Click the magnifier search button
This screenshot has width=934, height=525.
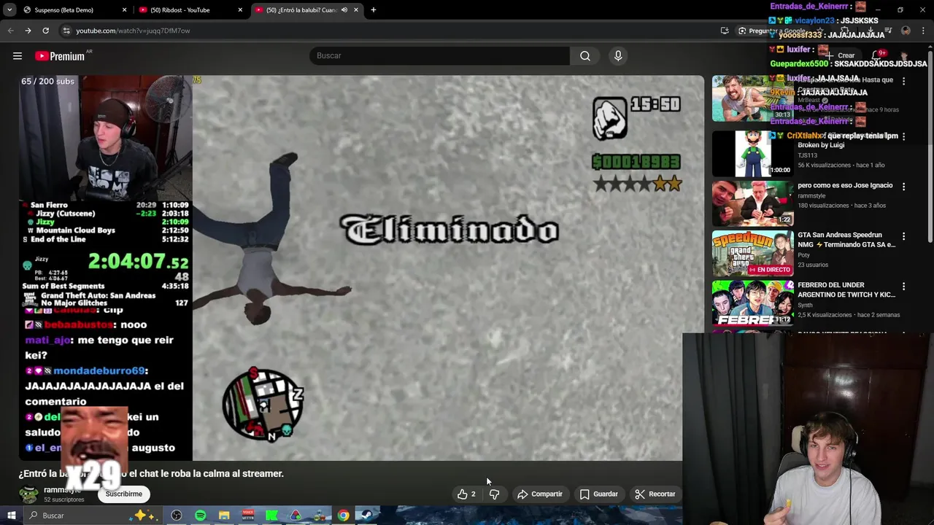[585, 55]
